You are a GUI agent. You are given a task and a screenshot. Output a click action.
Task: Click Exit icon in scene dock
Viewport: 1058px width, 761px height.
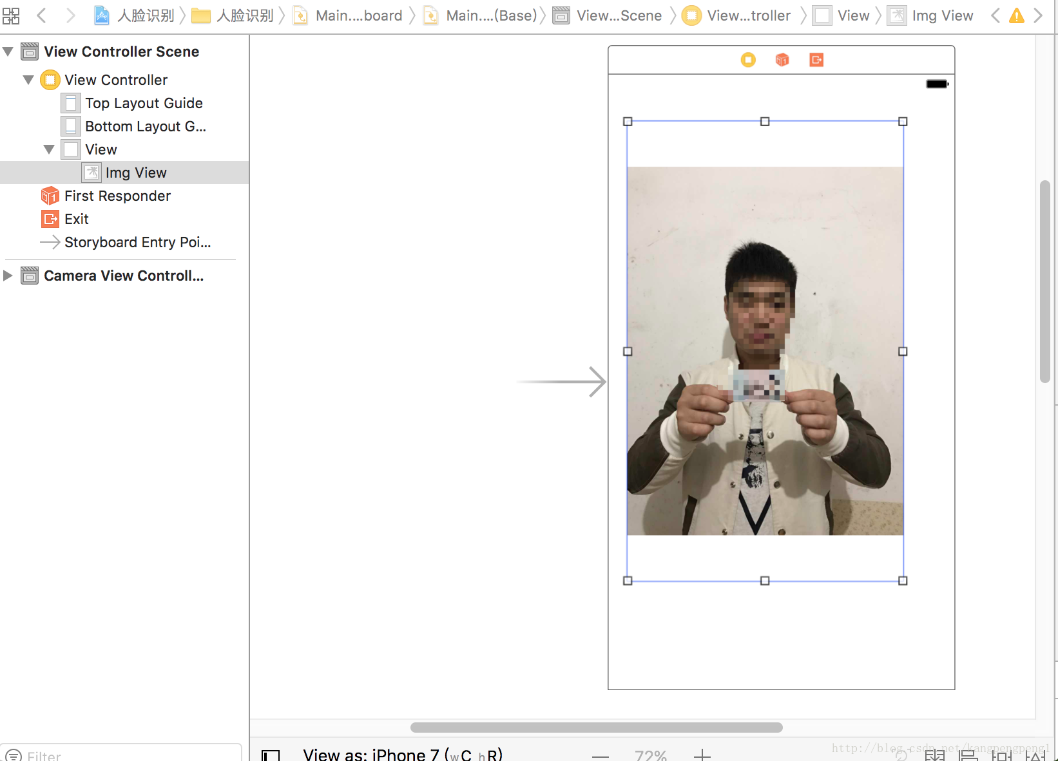pos(816,60)
